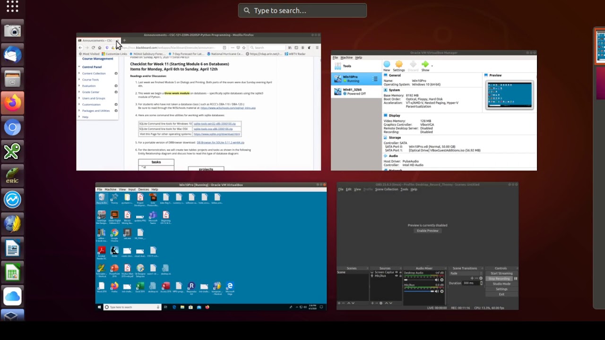605x340 pixels.
Task: Toggle Mic/Aux source visibility eye
Action: (x=396, y=276)
